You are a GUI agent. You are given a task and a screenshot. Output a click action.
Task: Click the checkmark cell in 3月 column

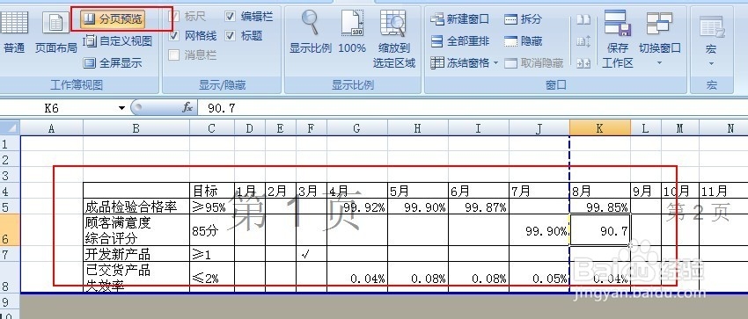pyautogui.click(x=312, y=254)
